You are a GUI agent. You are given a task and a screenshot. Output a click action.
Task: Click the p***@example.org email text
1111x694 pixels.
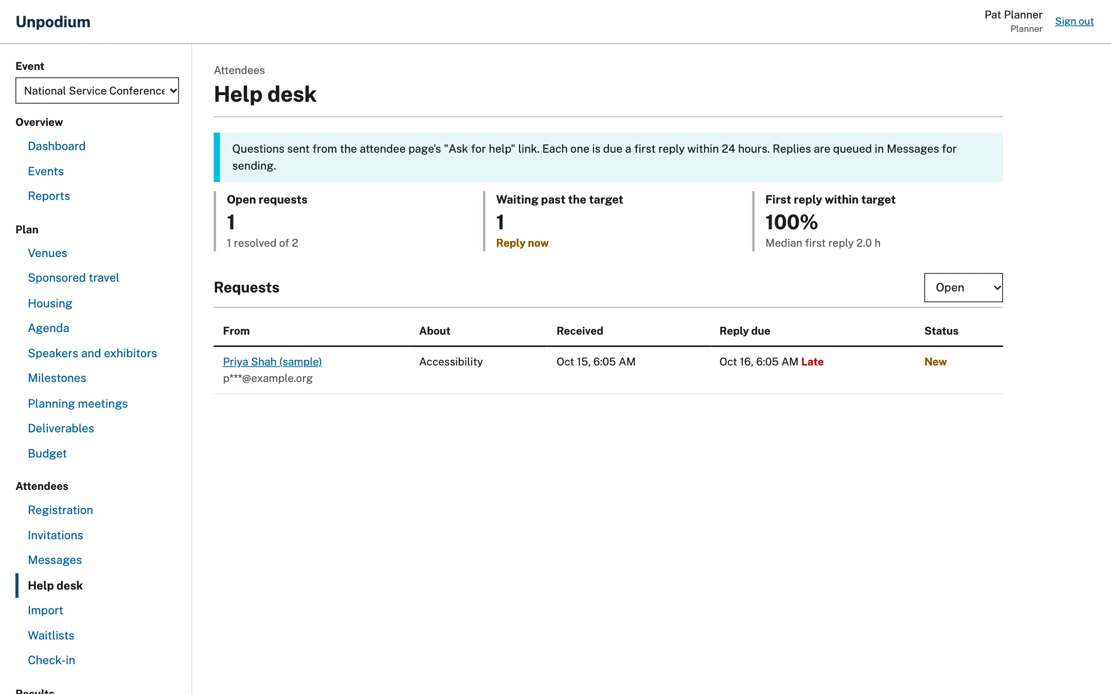tap(267, 378)
